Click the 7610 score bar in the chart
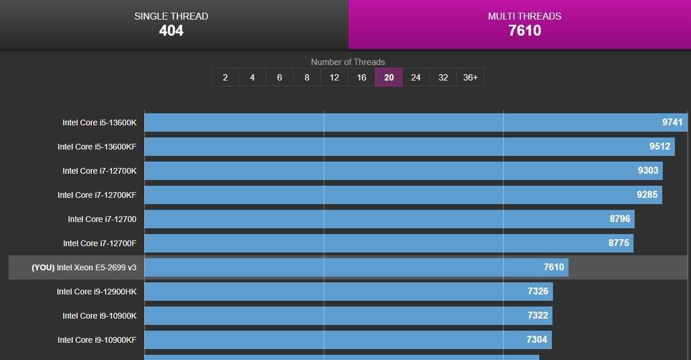The height and width of the screenshot is (360, 691). [x=356, y=267]
